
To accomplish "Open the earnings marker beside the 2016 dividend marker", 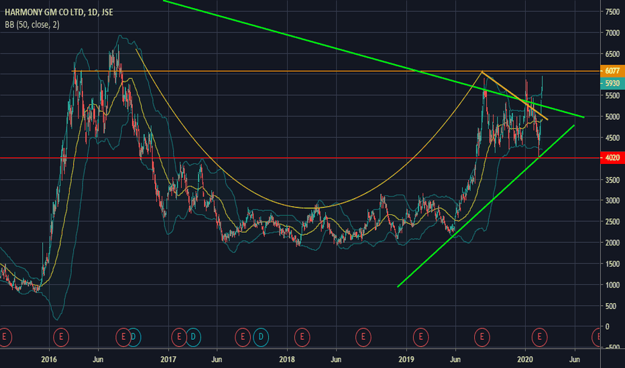I will (x=123, y=337).
